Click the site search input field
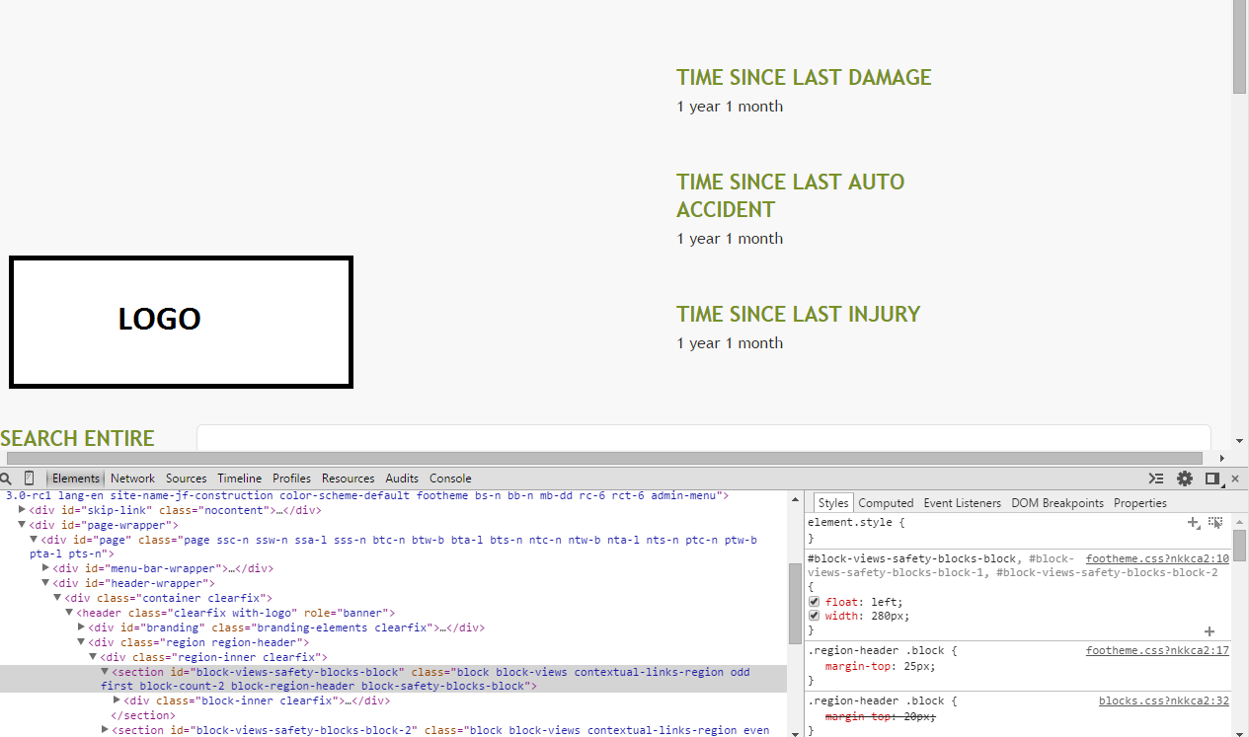This screenshot has height=737, width=1249. pos(703,438)
